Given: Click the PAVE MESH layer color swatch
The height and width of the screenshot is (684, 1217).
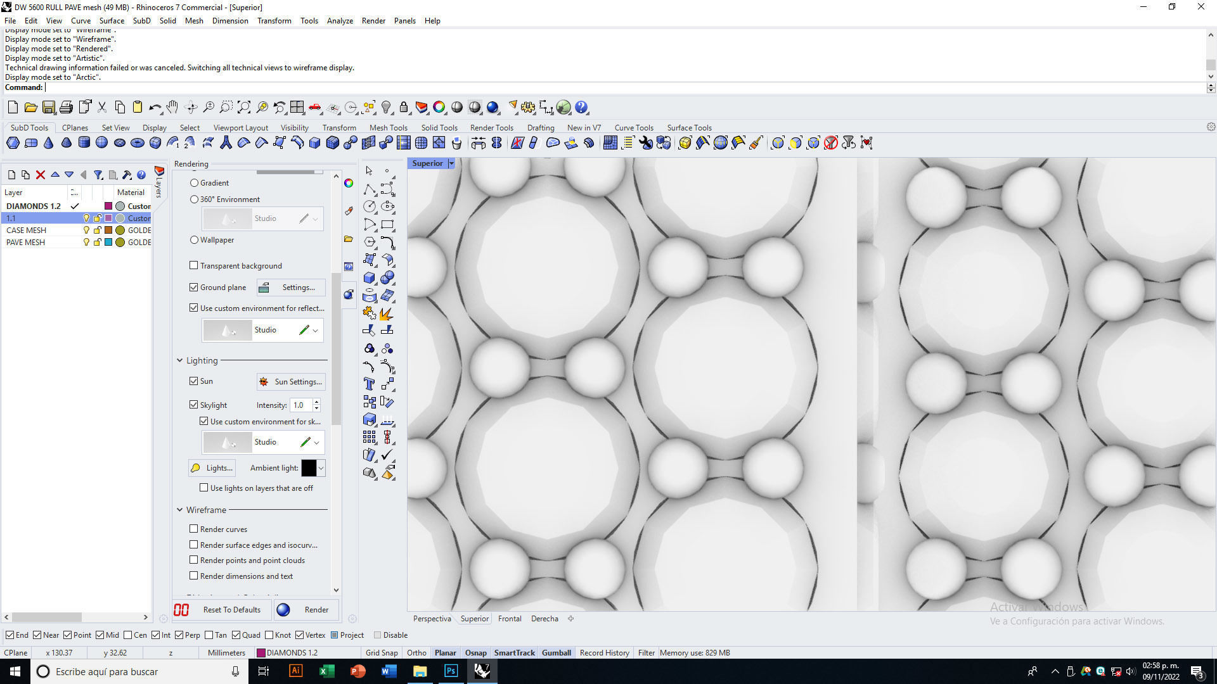Looking at the screenshot, I should 108,243.
